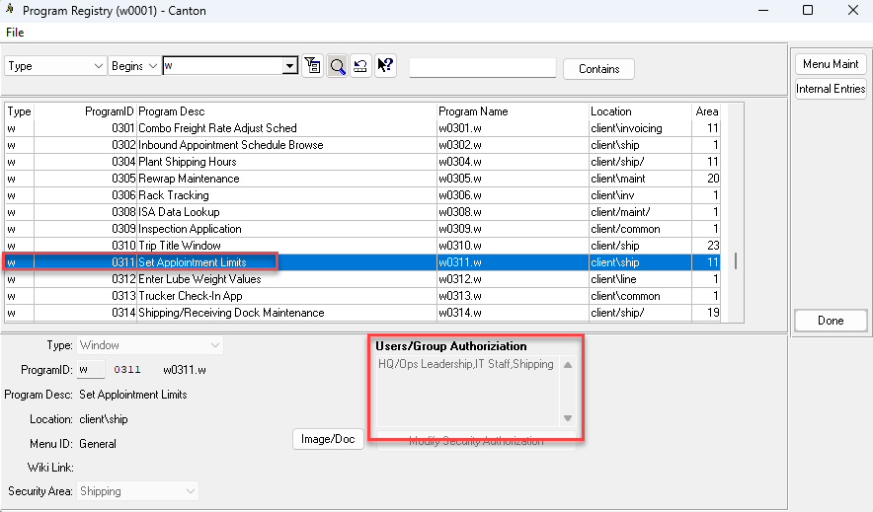The height and width of the screenshot is (512, 873).
Task: Click the Done button
Action: (x=831, y=321)
